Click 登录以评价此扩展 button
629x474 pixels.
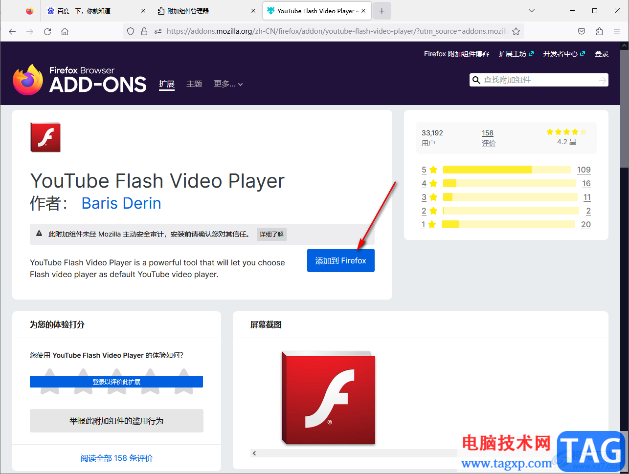tap(116, 382)
